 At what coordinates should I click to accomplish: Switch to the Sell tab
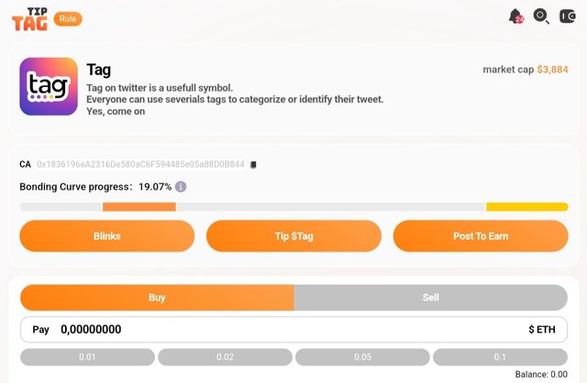(430, 298)
